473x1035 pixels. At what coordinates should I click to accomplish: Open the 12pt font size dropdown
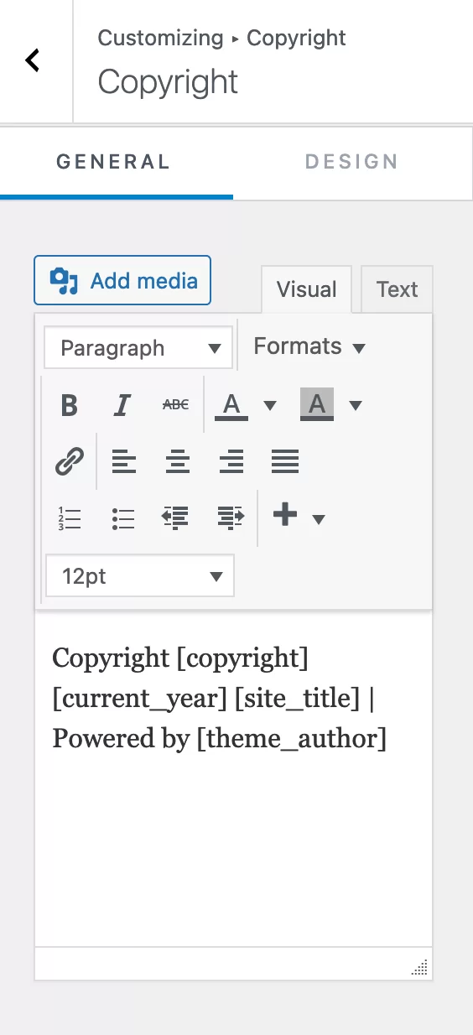click(140, 576)
